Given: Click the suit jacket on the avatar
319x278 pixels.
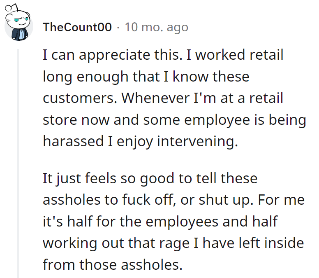Looking at the screenshot, I should click(20, 34).
